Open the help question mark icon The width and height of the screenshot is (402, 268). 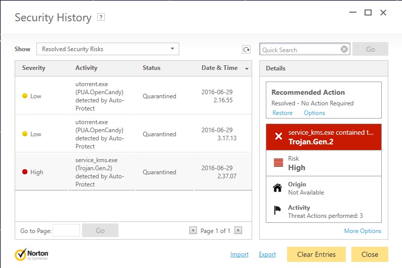click(x=101, y=17)
